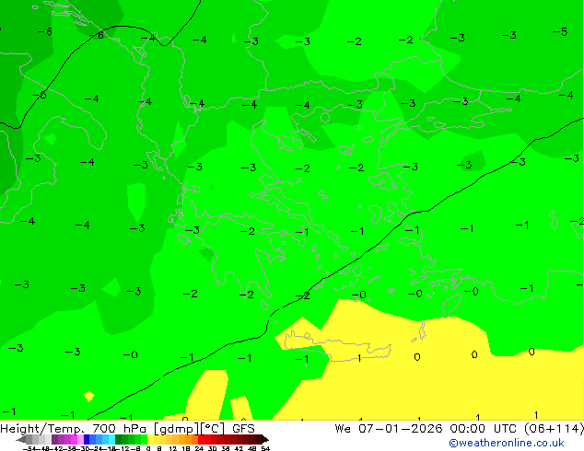Viewport: 584px width, 451px height.
Task: Click the '-54' minimum legend value
Action: click(x=29, y=448)
